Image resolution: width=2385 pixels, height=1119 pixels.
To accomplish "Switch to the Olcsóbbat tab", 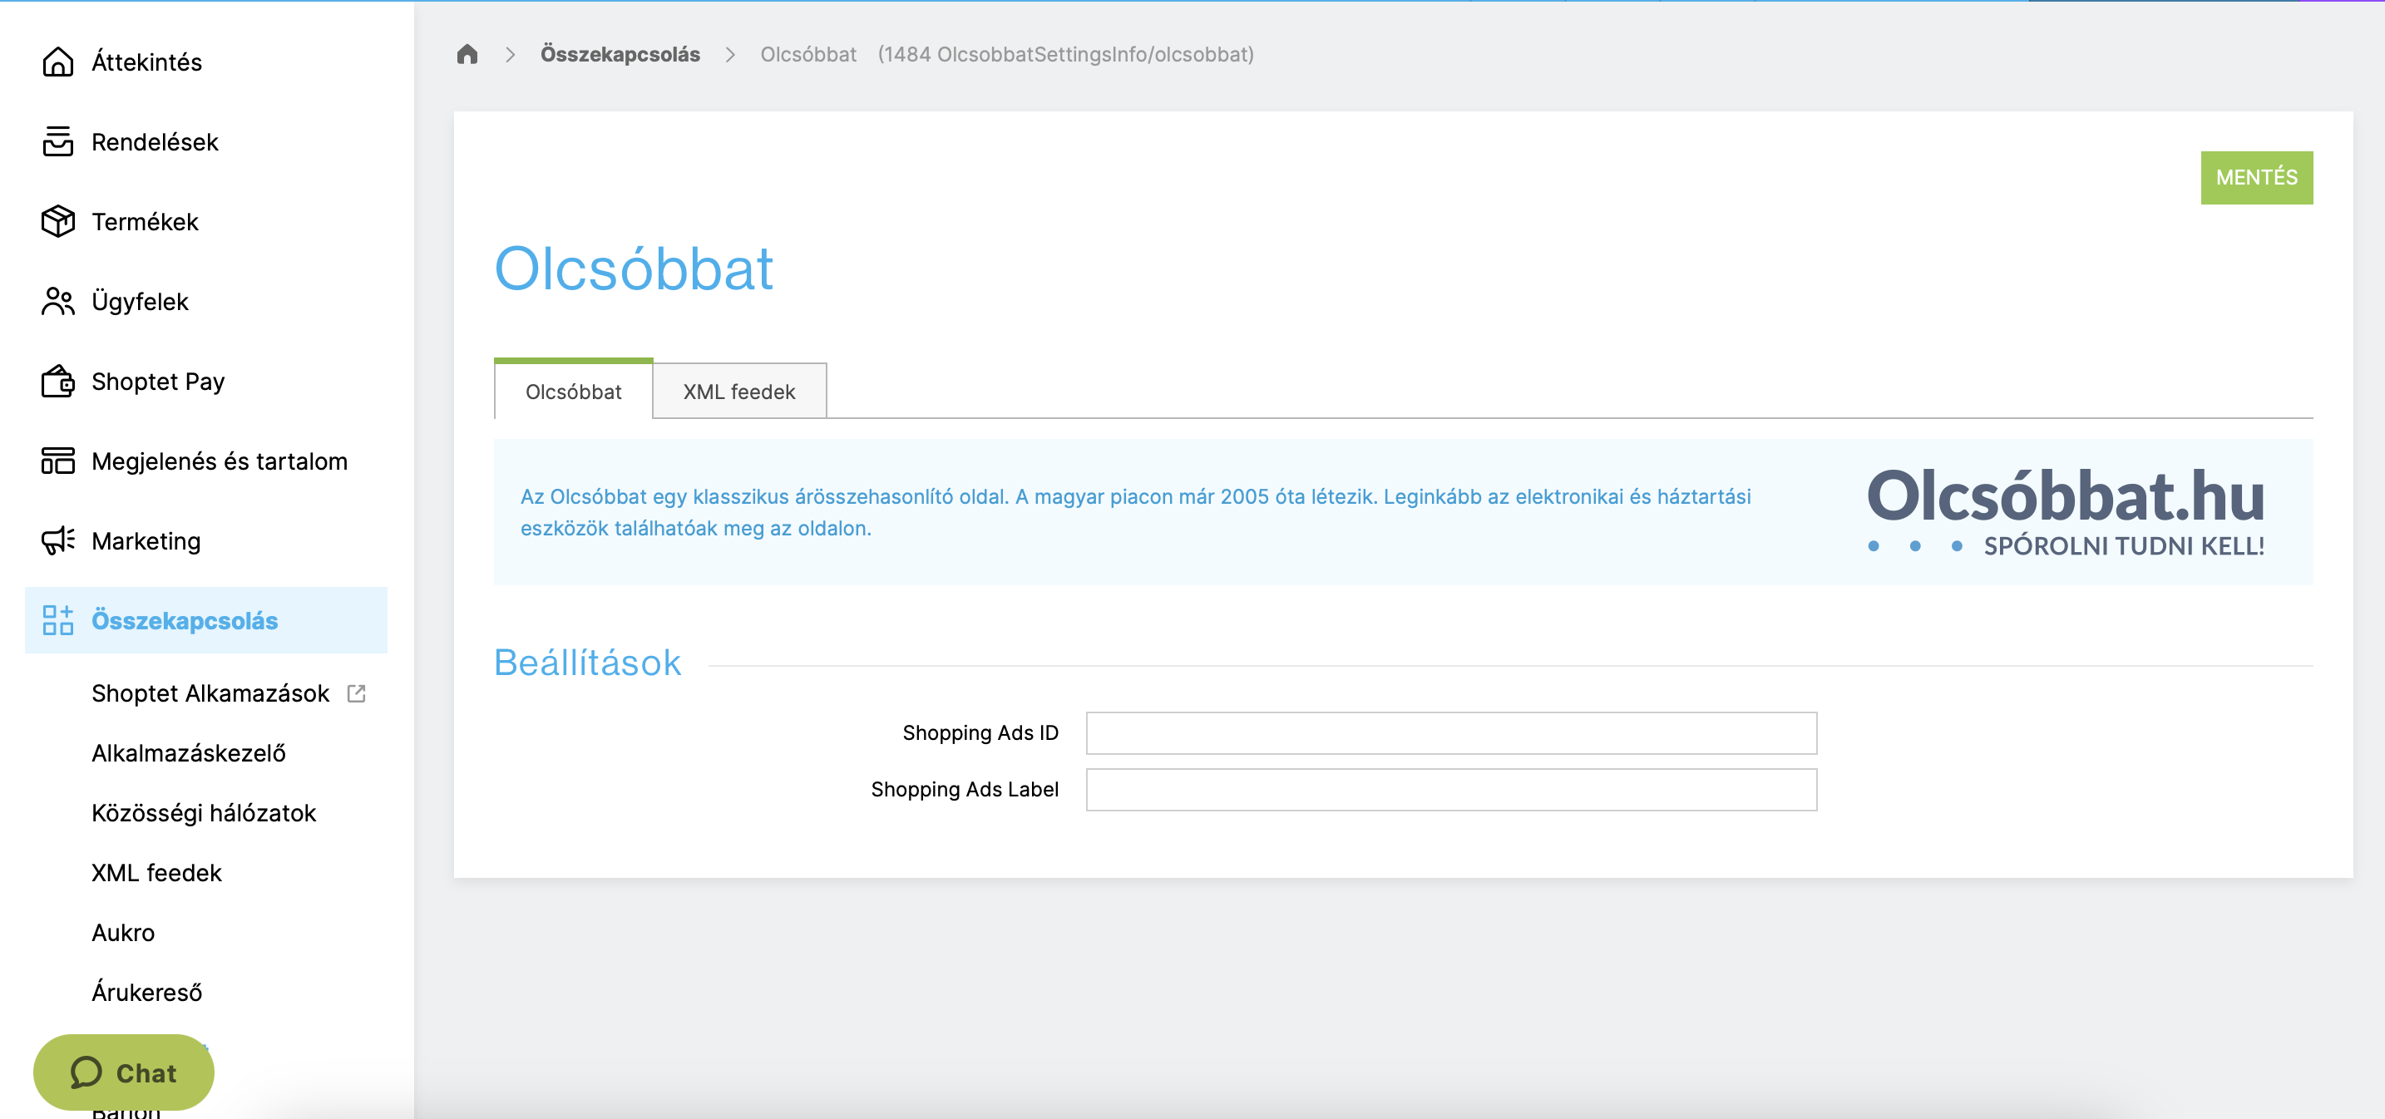I will click(x=573, y=391).
